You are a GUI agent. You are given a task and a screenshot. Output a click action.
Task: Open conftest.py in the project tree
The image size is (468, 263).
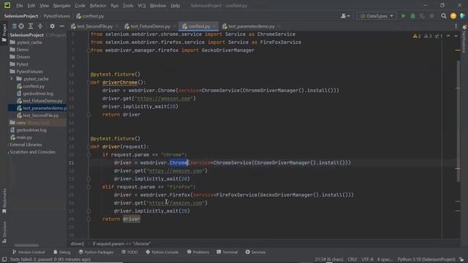tap(34, 86)
